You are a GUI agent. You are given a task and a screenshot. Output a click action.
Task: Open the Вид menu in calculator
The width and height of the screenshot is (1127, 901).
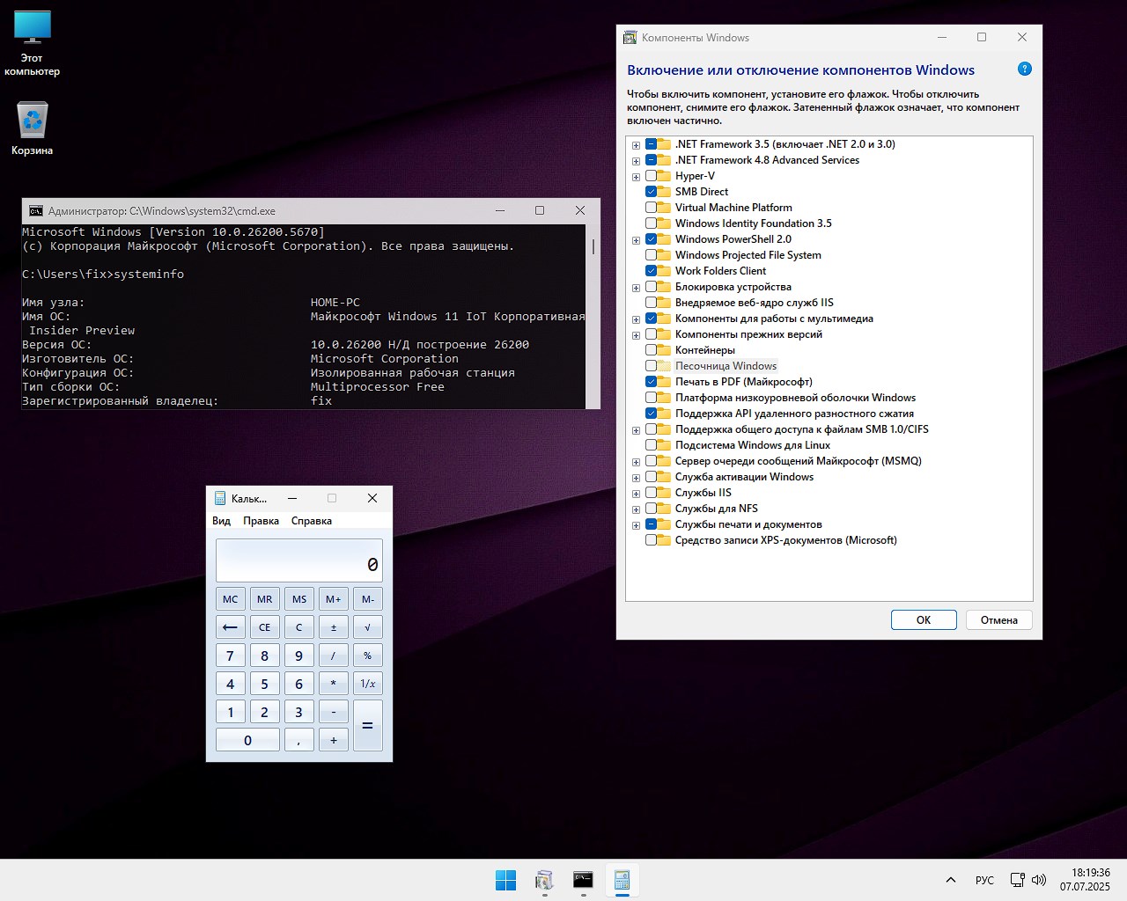click(221, 521)
